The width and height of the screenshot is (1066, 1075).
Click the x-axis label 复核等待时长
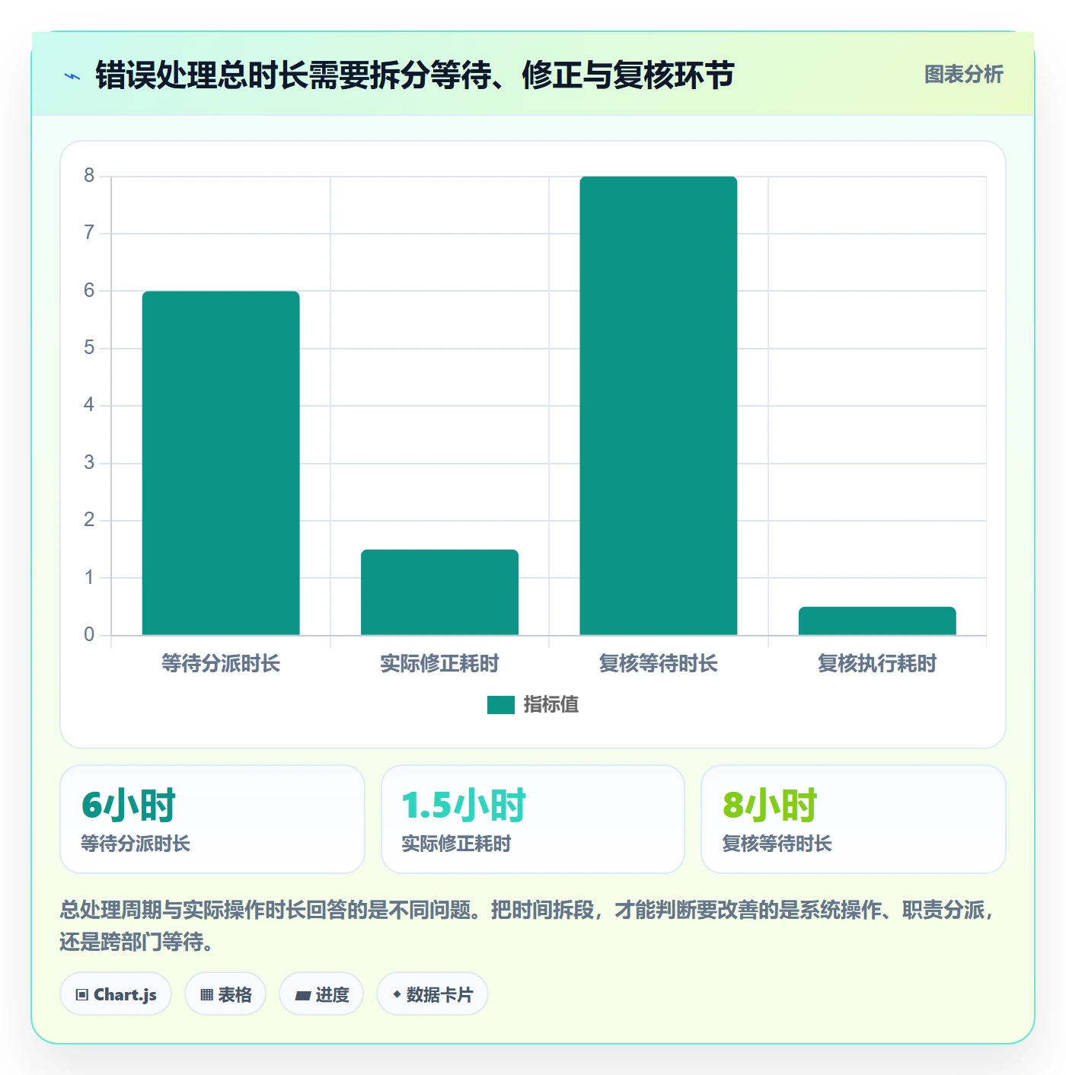click(x=659, y=664)
